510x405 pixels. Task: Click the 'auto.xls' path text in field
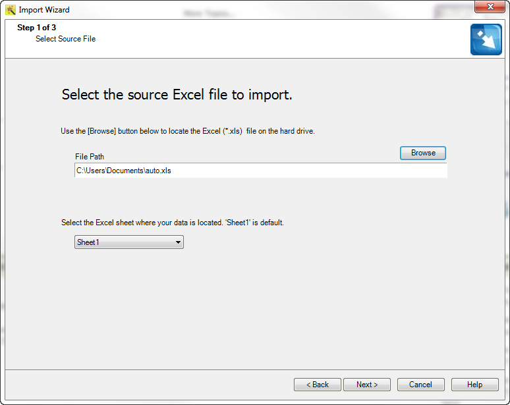pyautogui.click(x=158, y=171)
